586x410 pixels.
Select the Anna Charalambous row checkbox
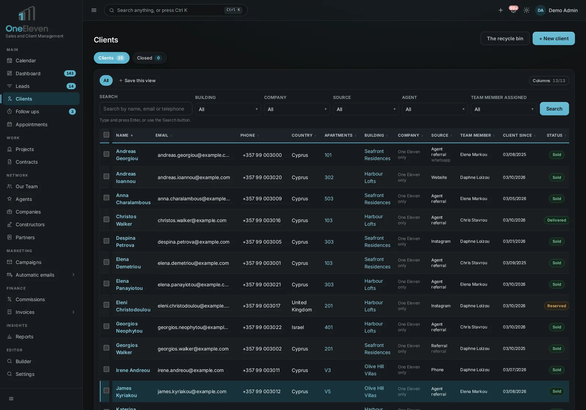coord(106,198)
